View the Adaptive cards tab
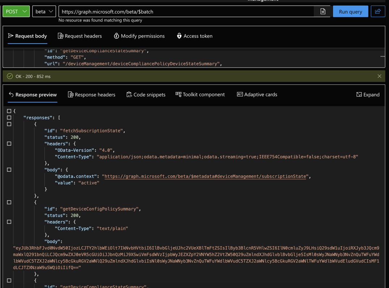The width and height of the screenshot is (389, 288). pyautogui.click(x=257, y=95)
